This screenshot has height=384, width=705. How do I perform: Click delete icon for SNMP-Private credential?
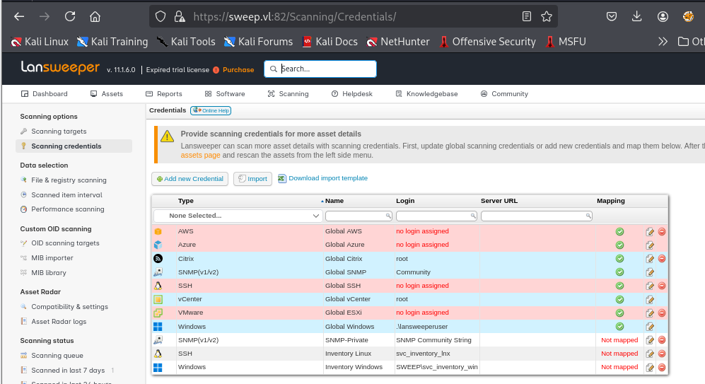pyautogui.click(x=662, y=340)
